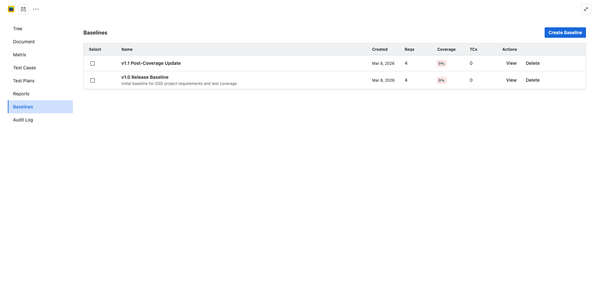Switch to the Document view
This screenshot has height=293, width=599.
click(x=24, y=42)
